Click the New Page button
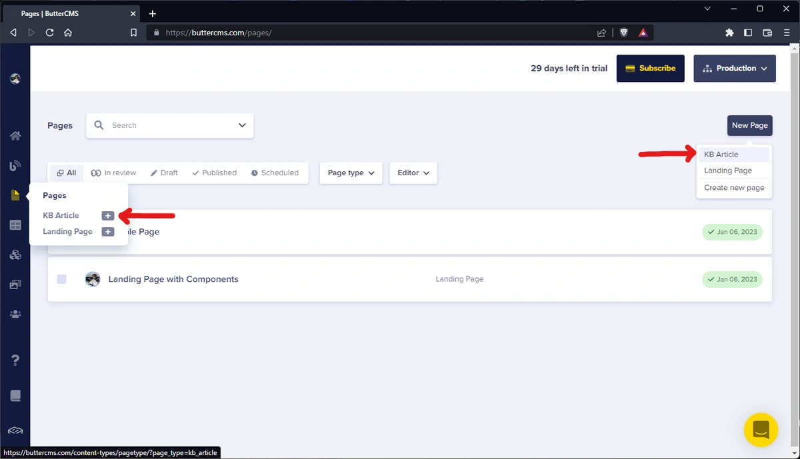The image size is (800, 459). pyautogui.click(x=750, y=125)
